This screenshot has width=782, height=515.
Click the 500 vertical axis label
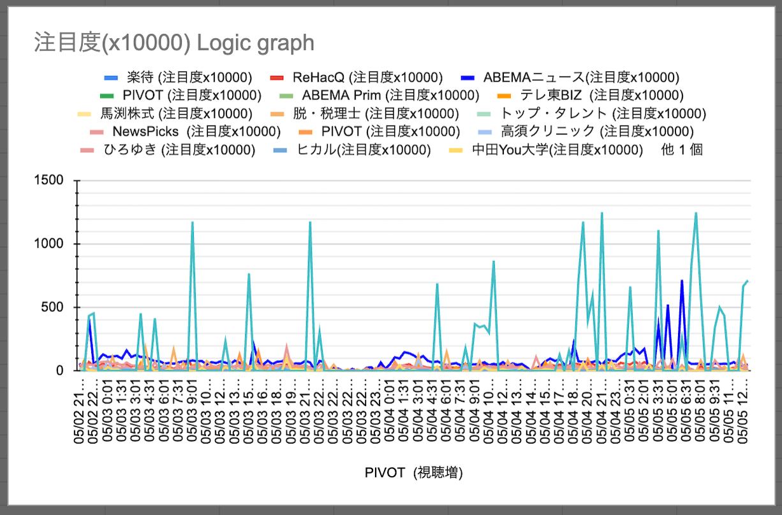pyautogui.click(x=54, y=307)
